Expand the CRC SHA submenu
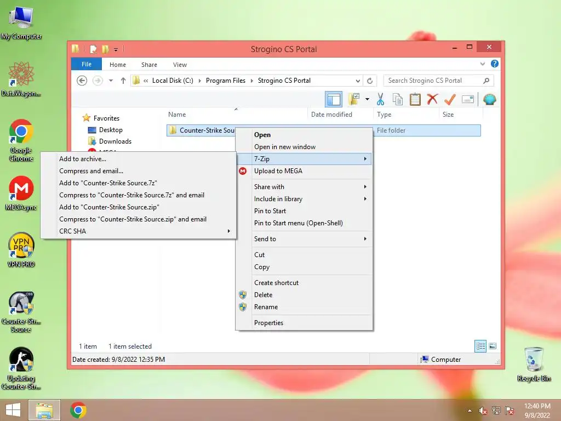561x421 pixels. tap(138, 231)
